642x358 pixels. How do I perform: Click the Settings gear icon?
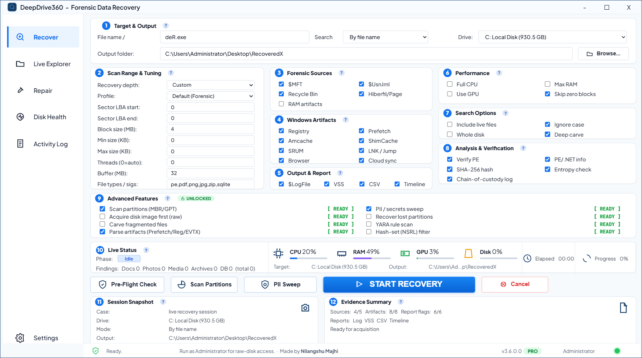pos(20,338)
